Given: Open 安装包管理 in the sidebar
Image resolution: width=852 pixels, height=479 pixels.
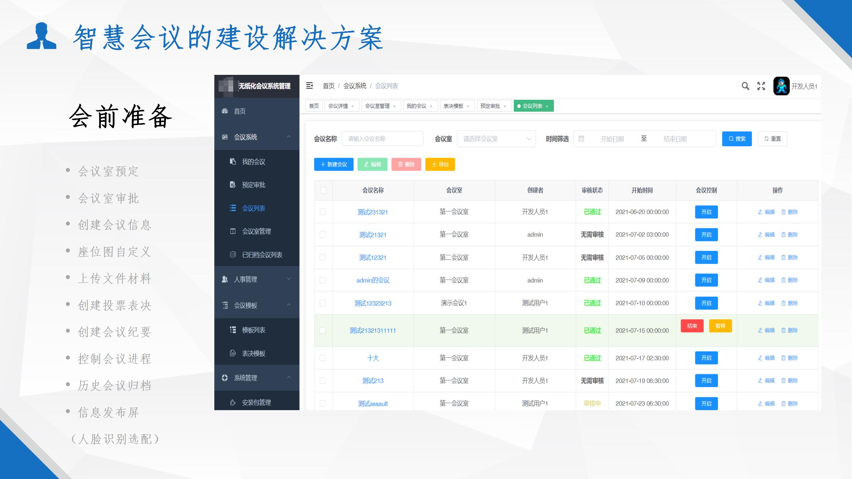Looking at the screenshot, I should tap(256, 402).
